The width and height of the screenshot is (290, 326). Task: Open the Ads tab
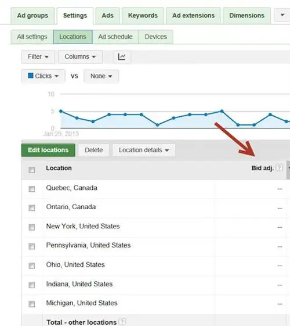click(107, 16)
